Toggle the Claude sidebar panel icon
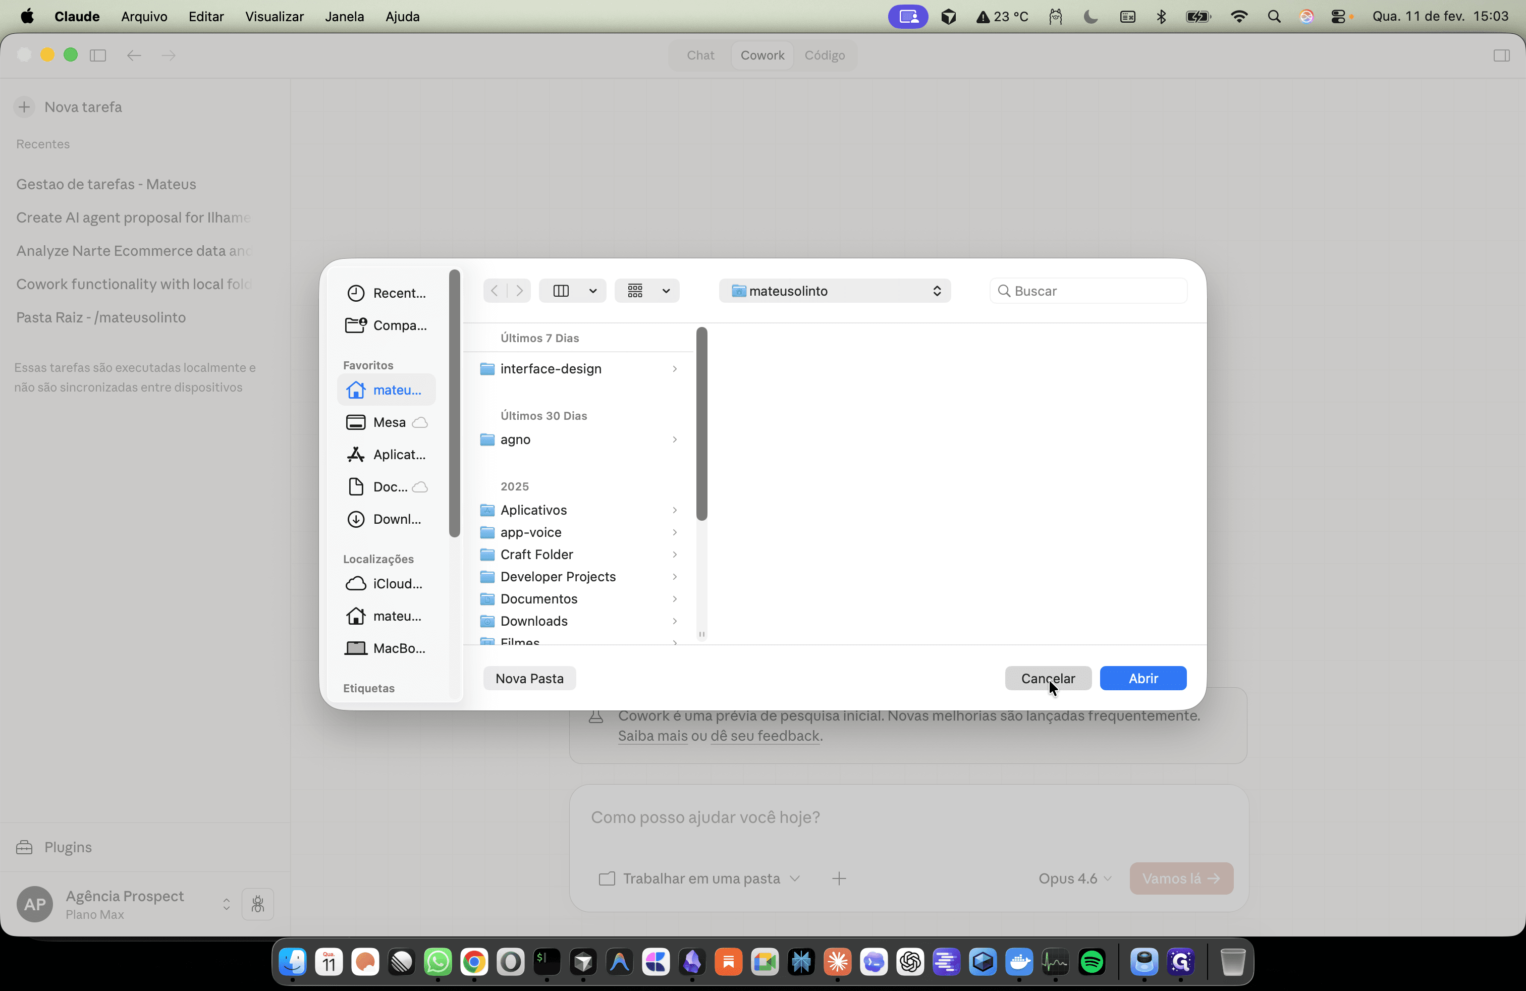Image resolution: width=1526 pixels, height=991 pixels. (x=97, y=55)
